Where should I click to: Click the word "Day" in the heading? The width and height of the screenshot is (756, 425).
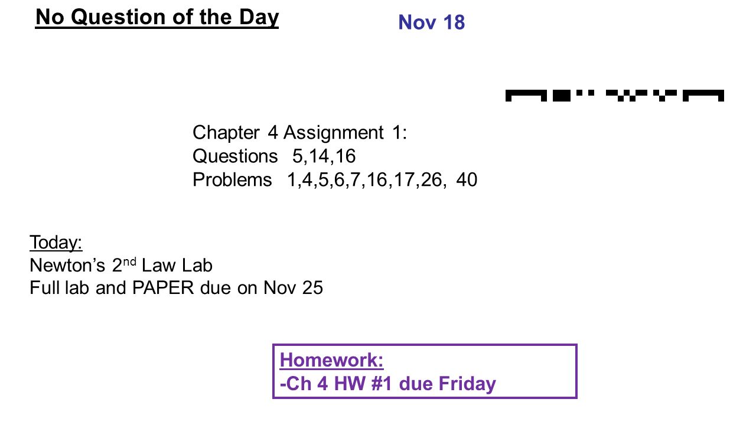point(259,18)
